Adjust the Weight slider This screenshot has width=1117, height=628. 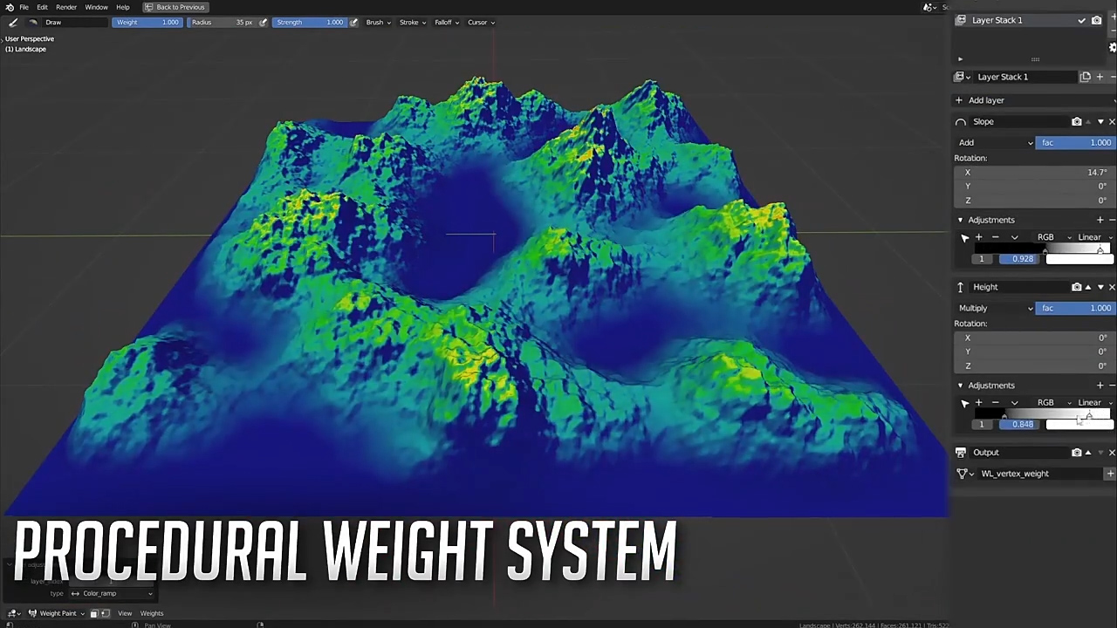(147, 22)
